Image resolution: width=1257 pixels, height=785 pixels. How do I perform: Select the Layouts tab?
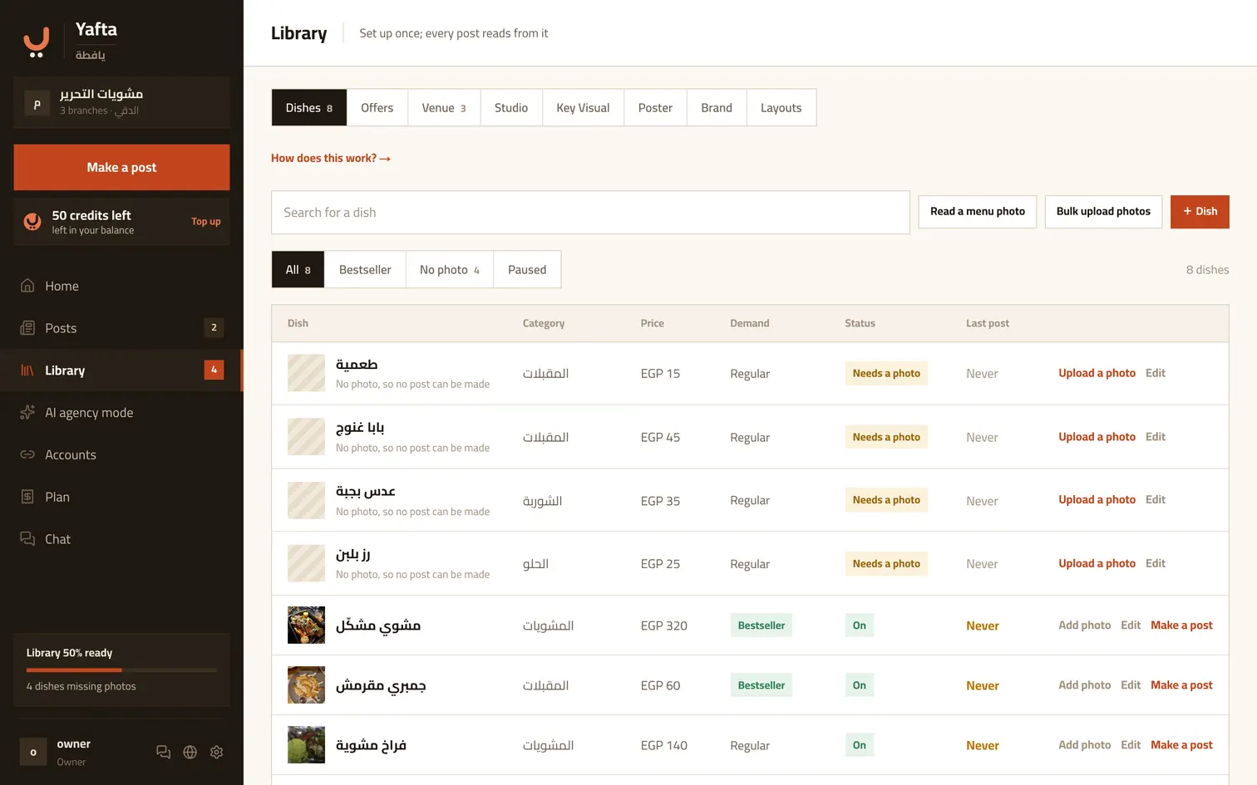[x=781, y=108]
